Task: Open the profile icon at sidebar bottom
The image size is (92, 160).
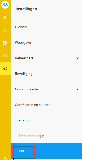Action: coord(5,158)
